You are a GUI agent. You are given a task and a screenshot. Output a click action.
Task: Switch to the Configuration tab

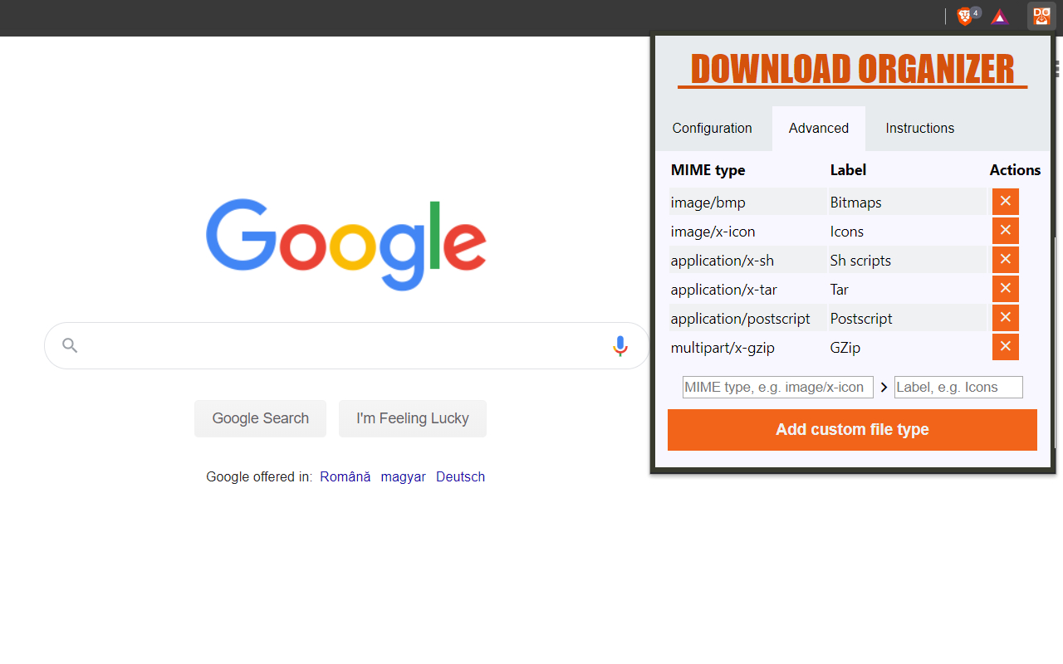(x=713, y=129)
